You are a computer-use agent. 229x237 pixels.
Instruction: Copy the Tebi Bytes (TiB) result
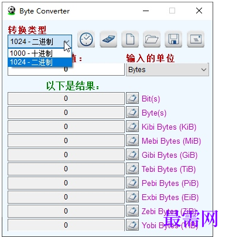point(132,168)
